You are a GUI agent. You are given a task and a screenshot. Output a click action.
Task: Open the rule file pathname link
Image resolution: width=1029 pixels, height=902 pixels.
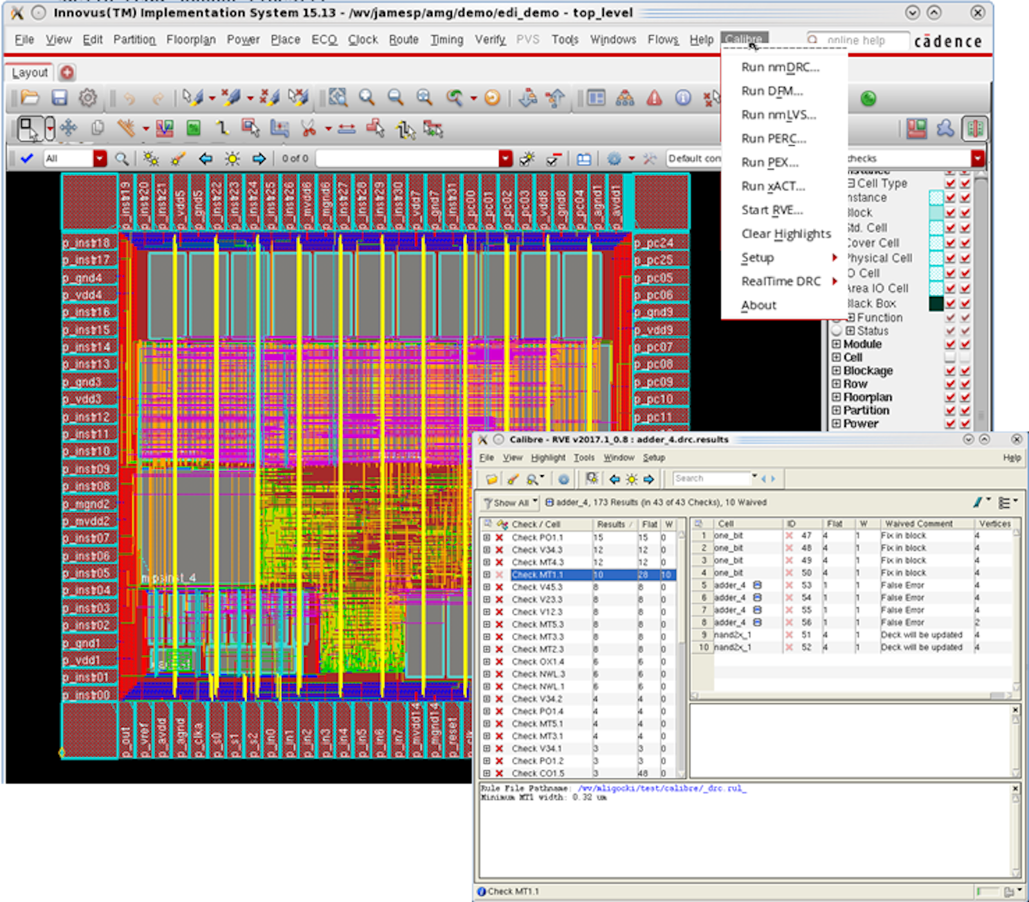click(x=661, y=788)
